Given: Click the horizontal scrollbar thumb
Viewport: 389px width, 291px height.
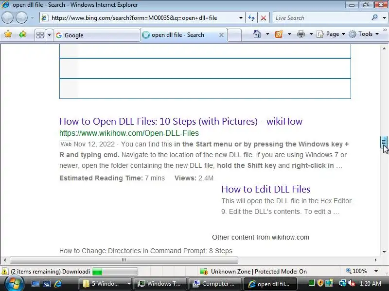Looking at the screenshot, I should tap(124, 260).
